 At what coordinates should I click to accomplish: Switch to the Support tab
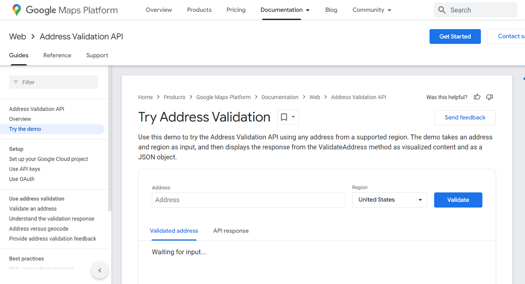tap(97, 55)
